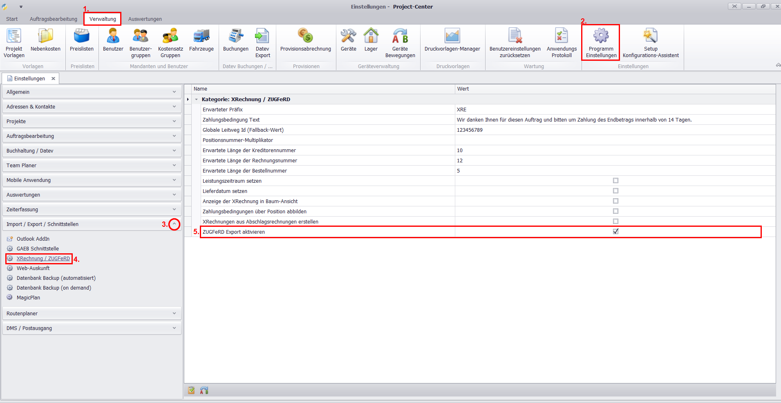Open Anwendungs Protokoll log
The image size is (781, 403).
[562, 42]
